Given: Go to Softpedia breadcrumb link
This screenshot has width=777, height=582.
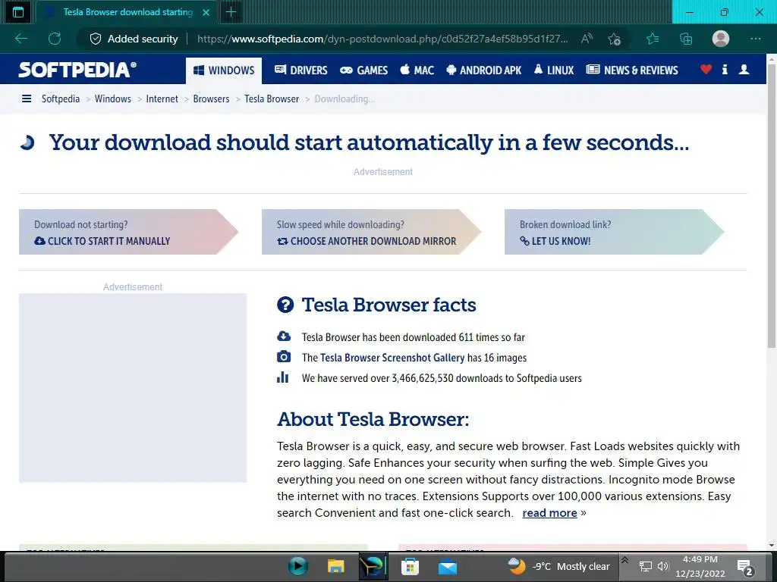Looking at the screenshot, I should pos(61,99).
